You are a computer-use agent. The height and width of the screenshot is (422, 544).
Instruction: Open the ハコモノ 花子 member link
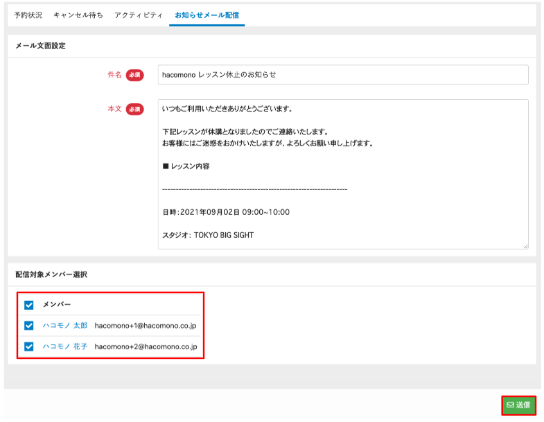[x=65, y=346]
